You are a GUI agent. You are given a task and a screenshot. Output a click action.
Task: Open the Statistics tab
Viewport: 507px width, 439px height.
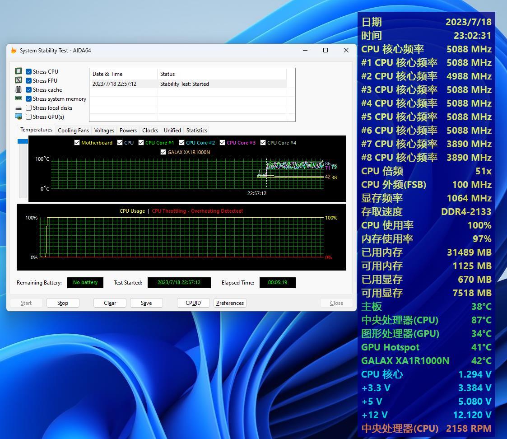pyautogui.click(x=196, y=131)
